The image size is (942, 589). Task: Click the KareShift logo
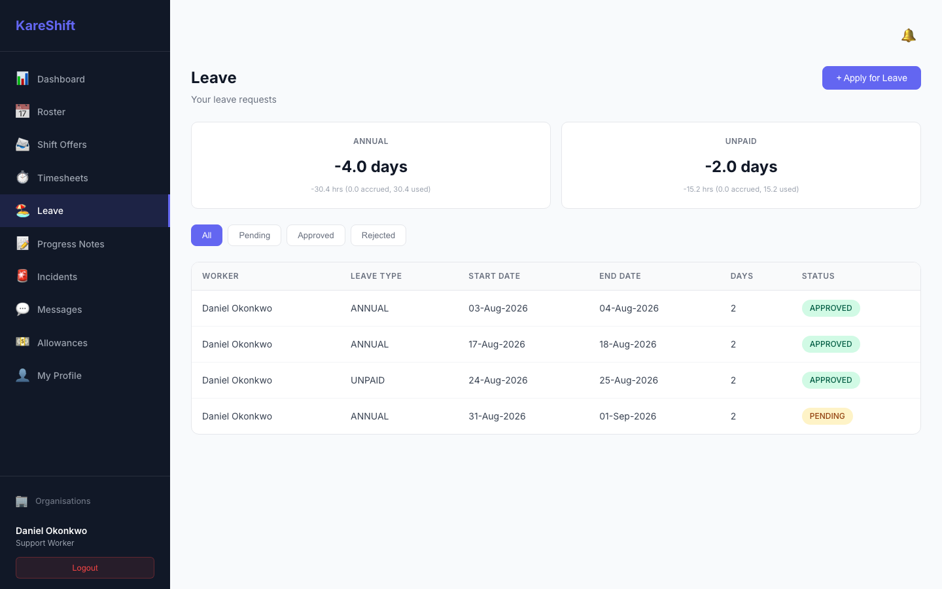(45, 26)
